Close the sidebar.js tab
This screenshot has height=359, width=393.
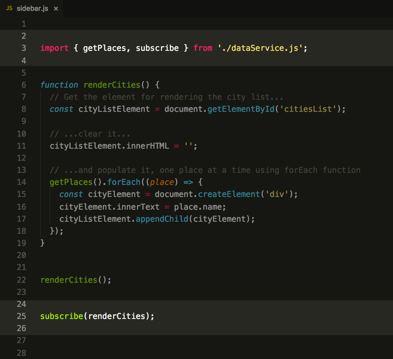point(56,9)
